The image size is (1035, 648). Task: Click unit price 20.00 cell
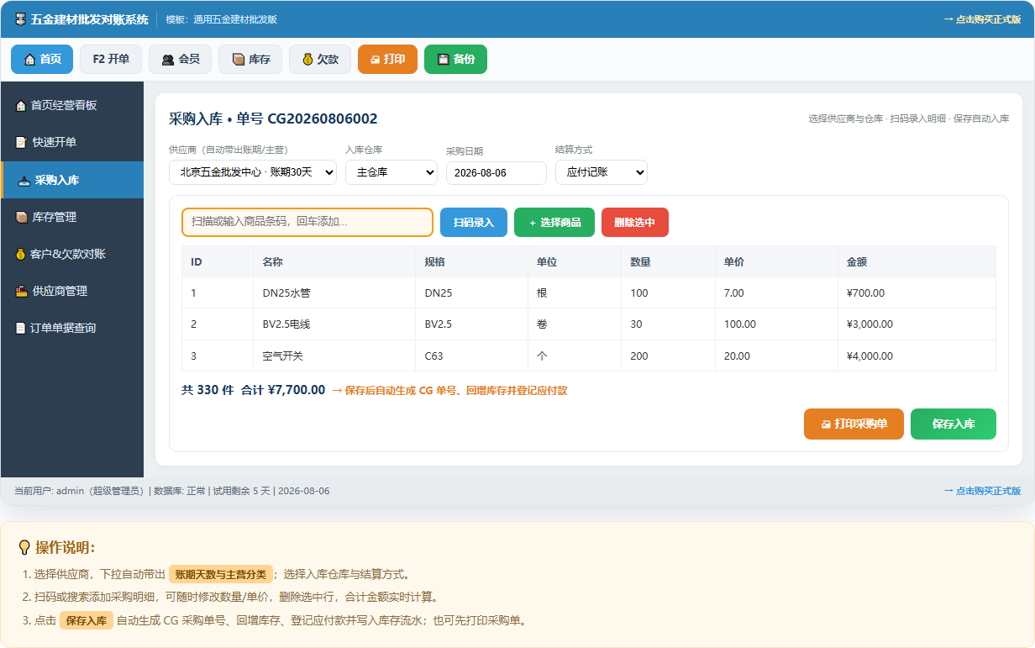[776, 356]
